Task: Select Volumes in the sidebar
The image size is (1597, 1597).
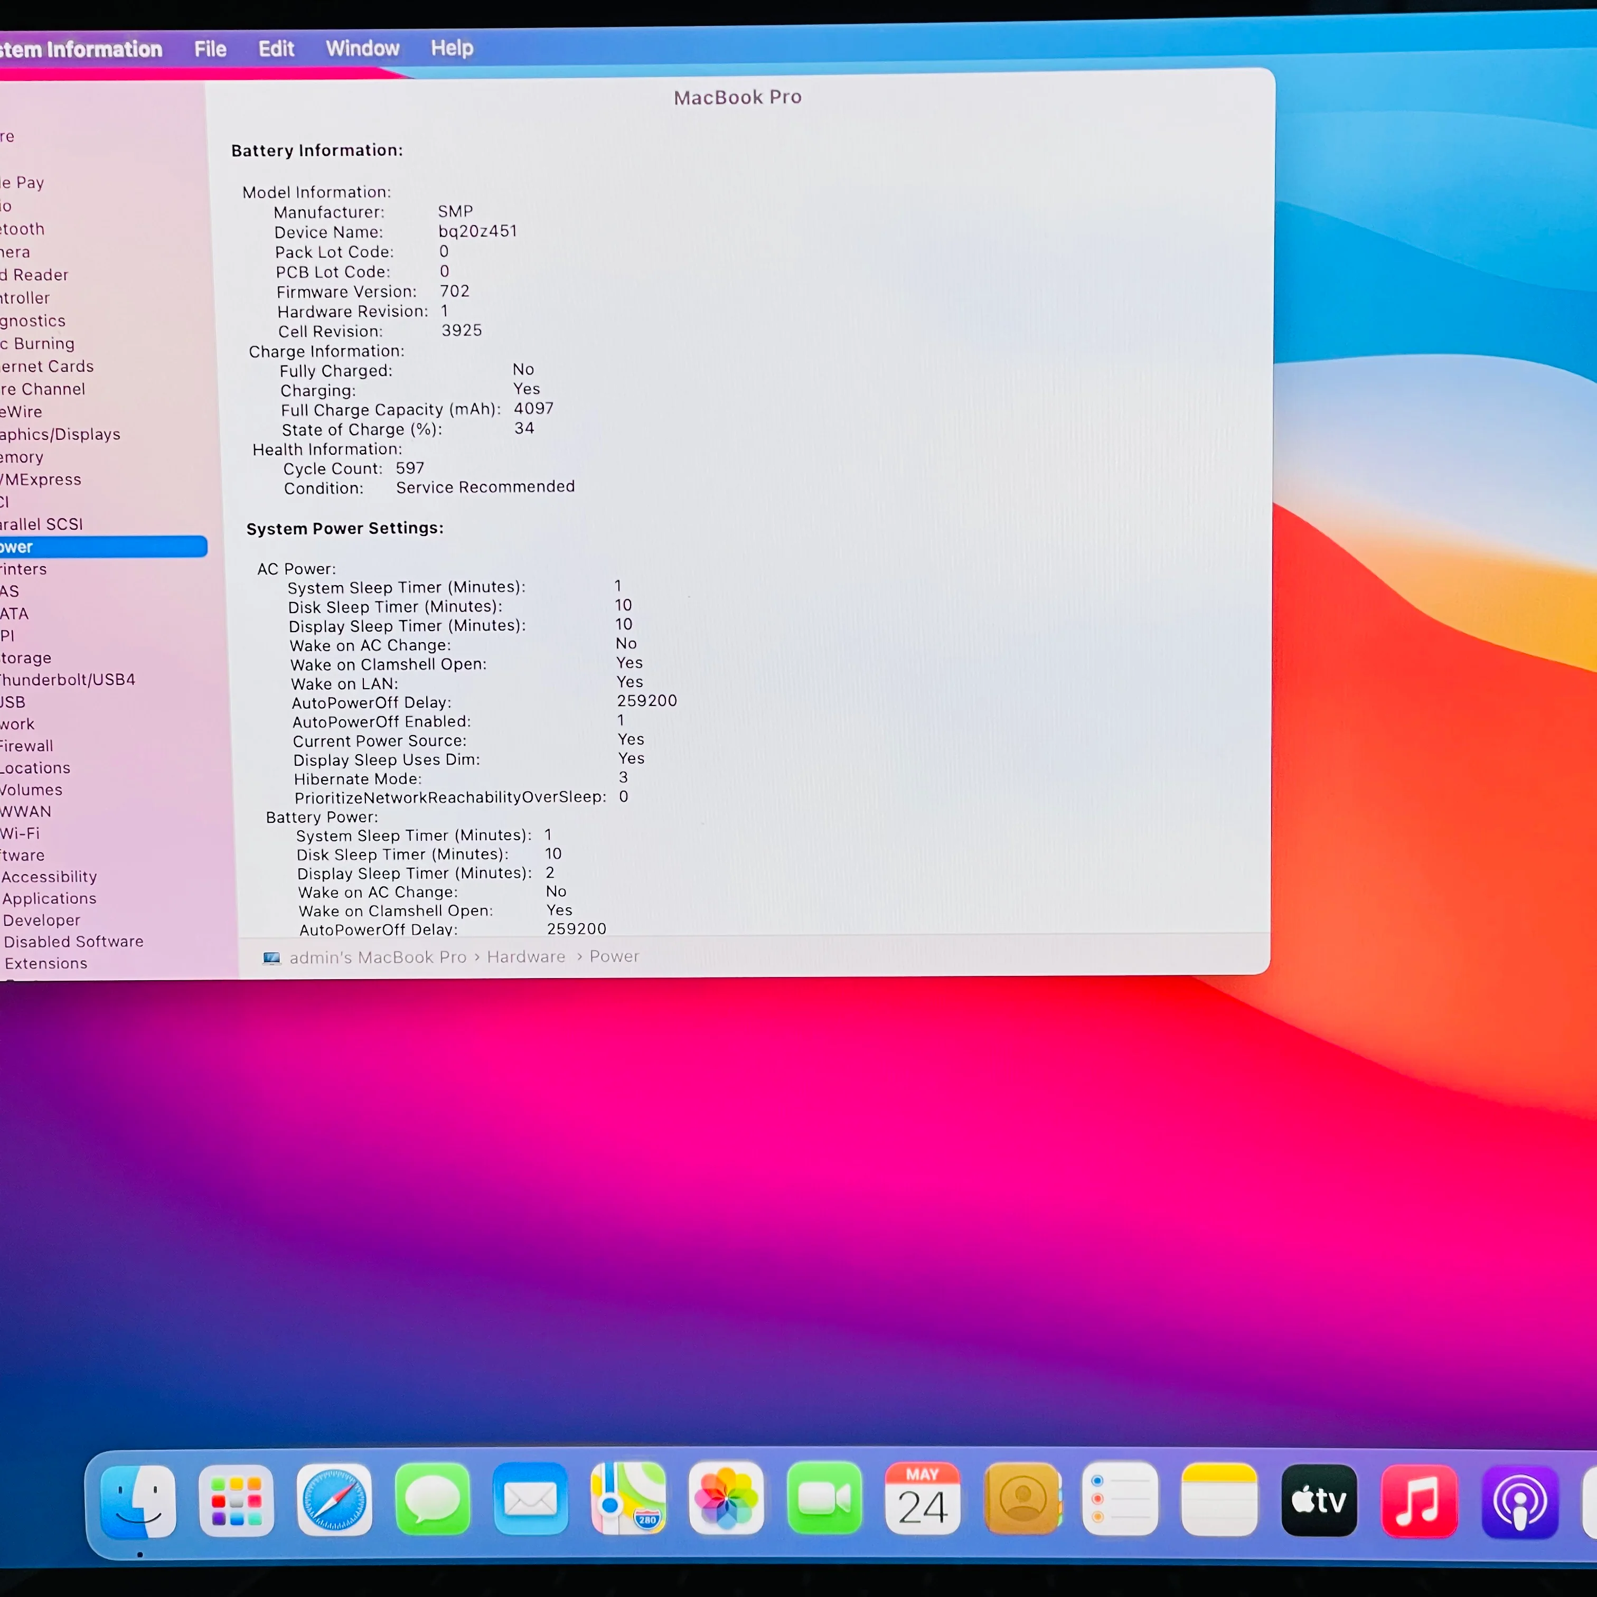Action: click(31, 790)
